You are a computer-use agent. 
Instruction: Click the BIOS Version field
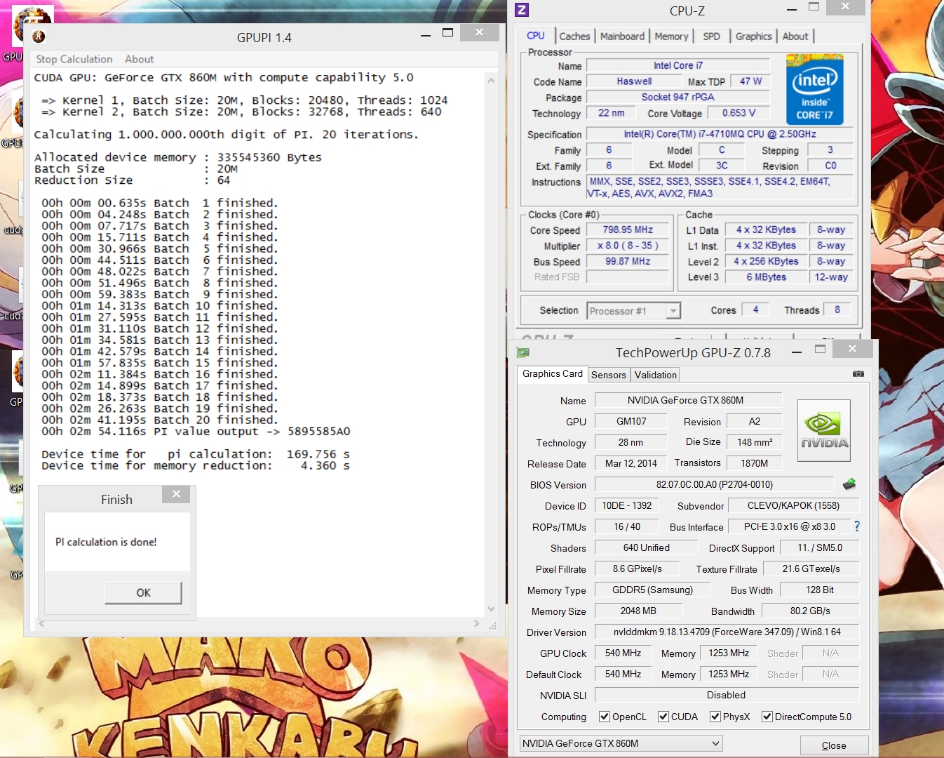[715, 484]
